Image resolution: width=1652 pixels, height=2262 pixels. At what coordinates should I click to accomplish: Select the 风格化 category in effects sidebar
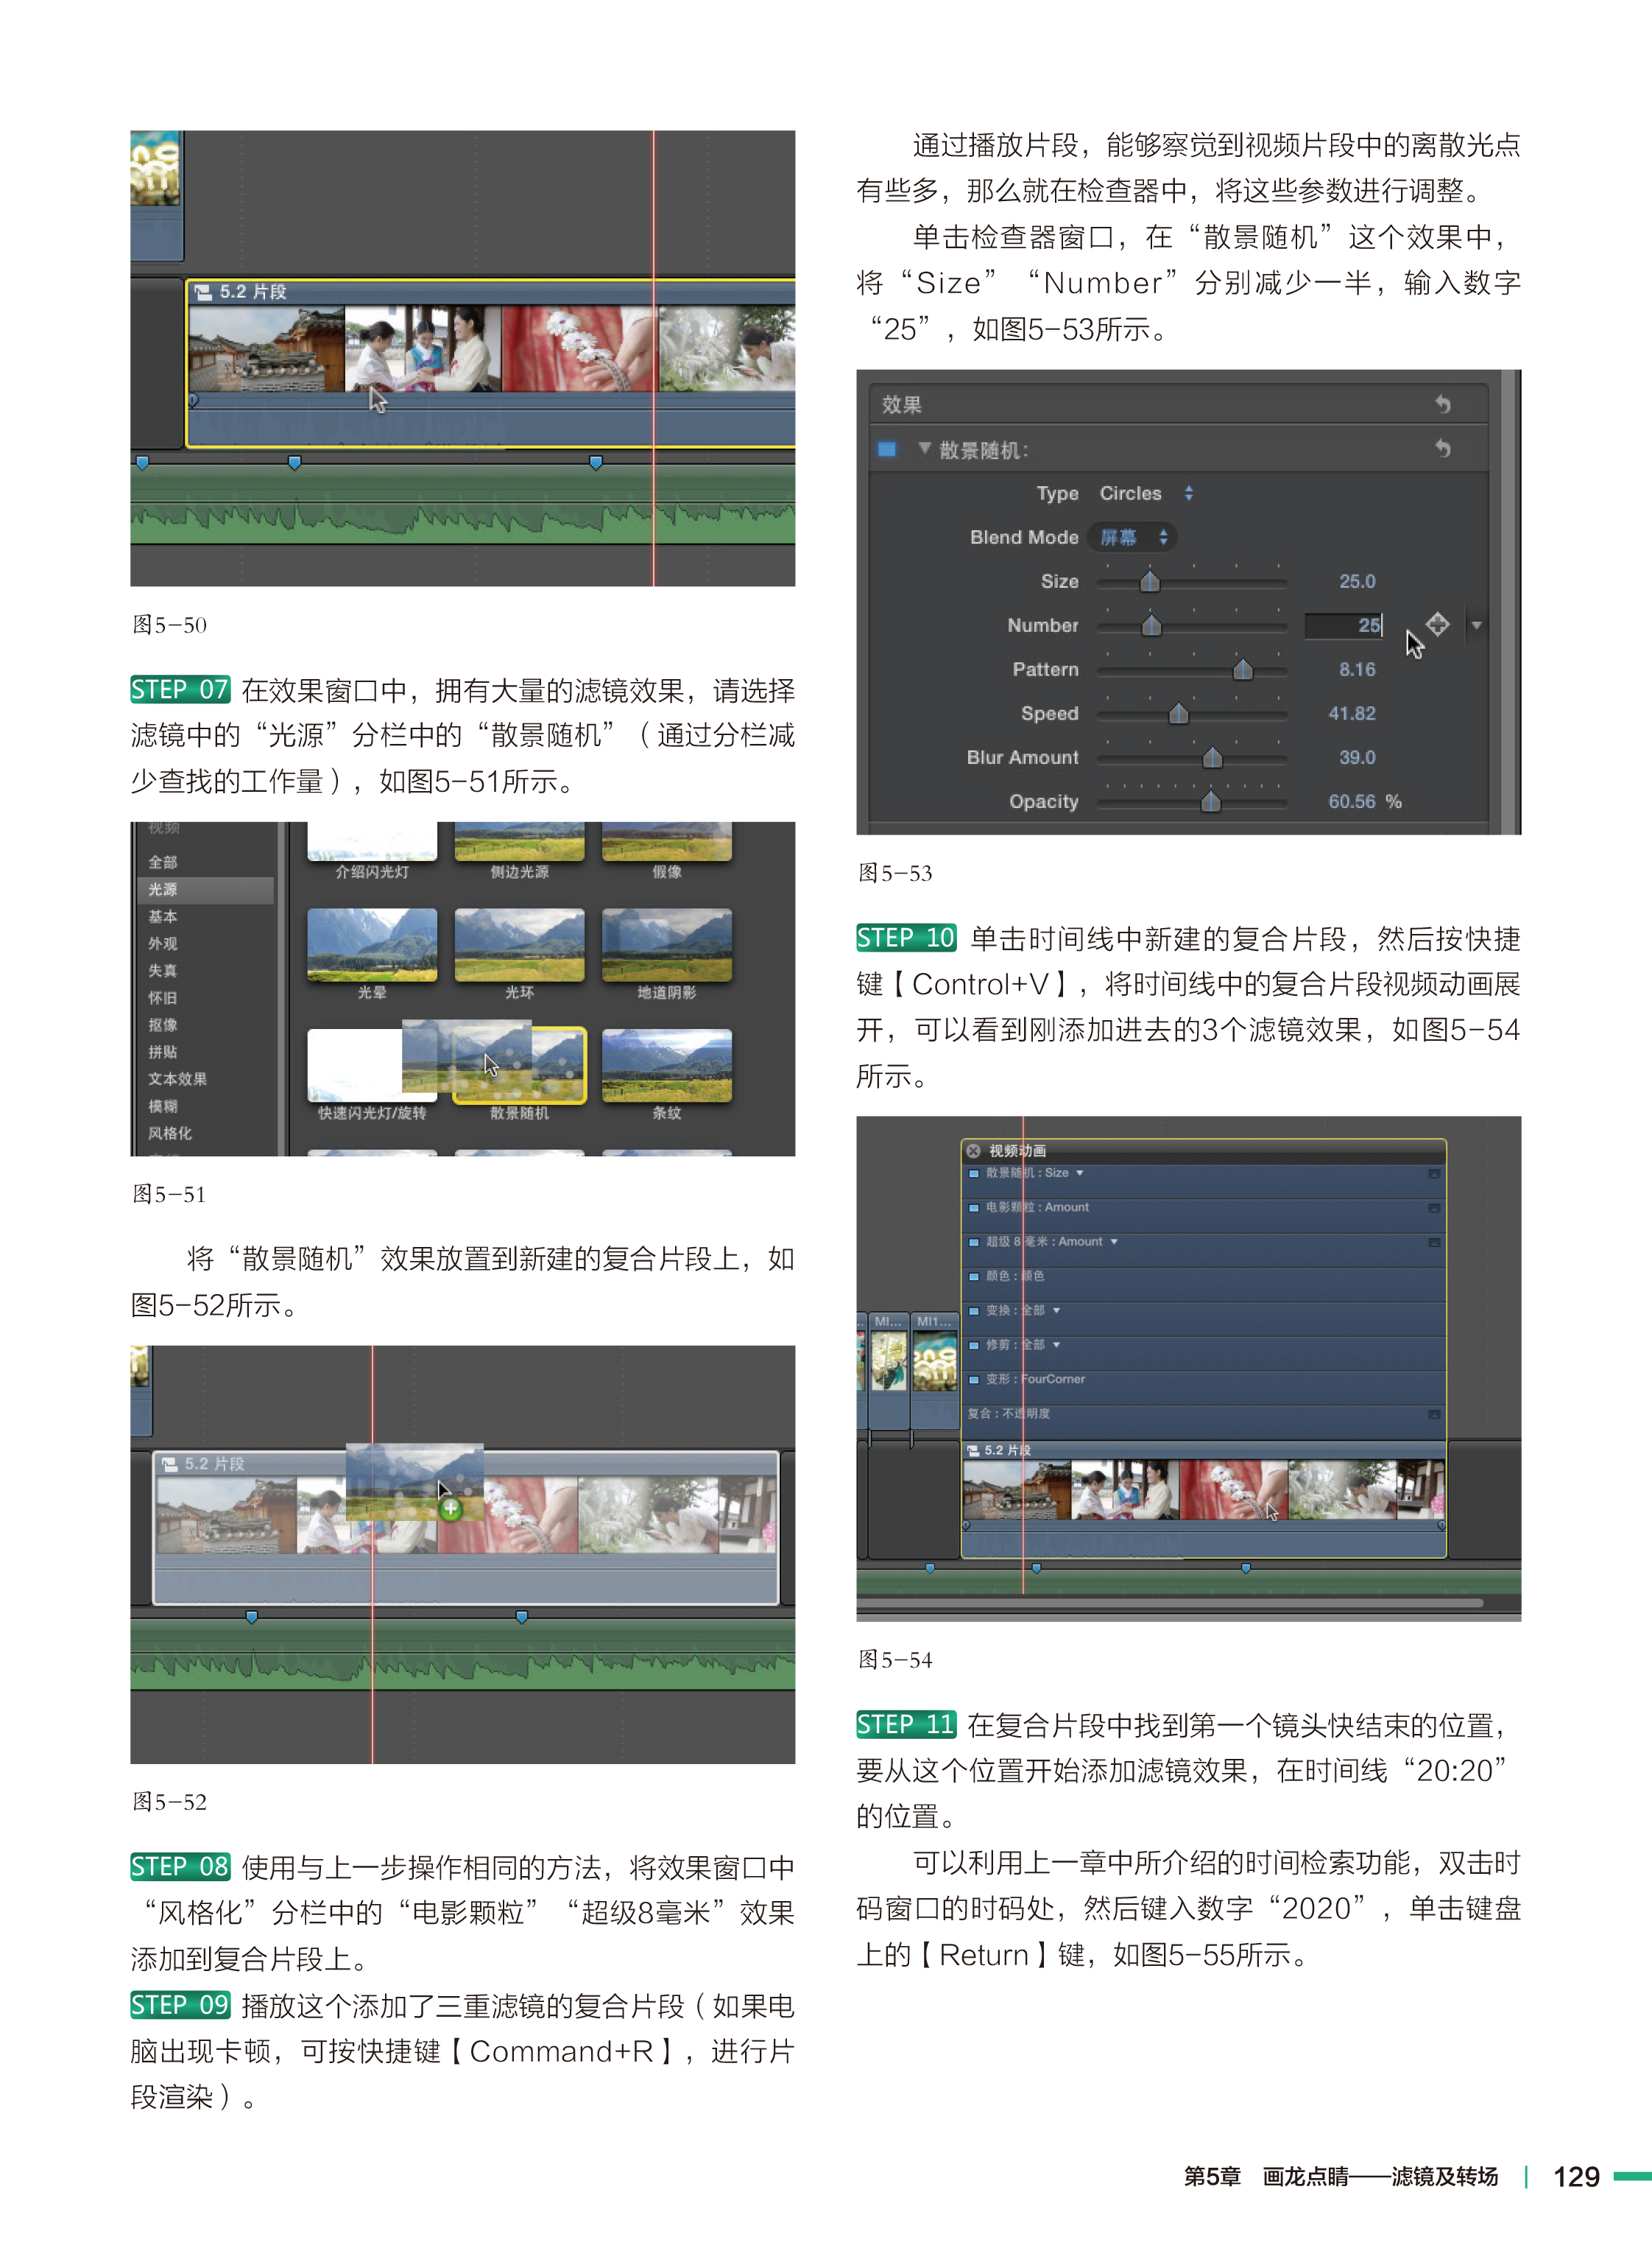[170, 1134]
